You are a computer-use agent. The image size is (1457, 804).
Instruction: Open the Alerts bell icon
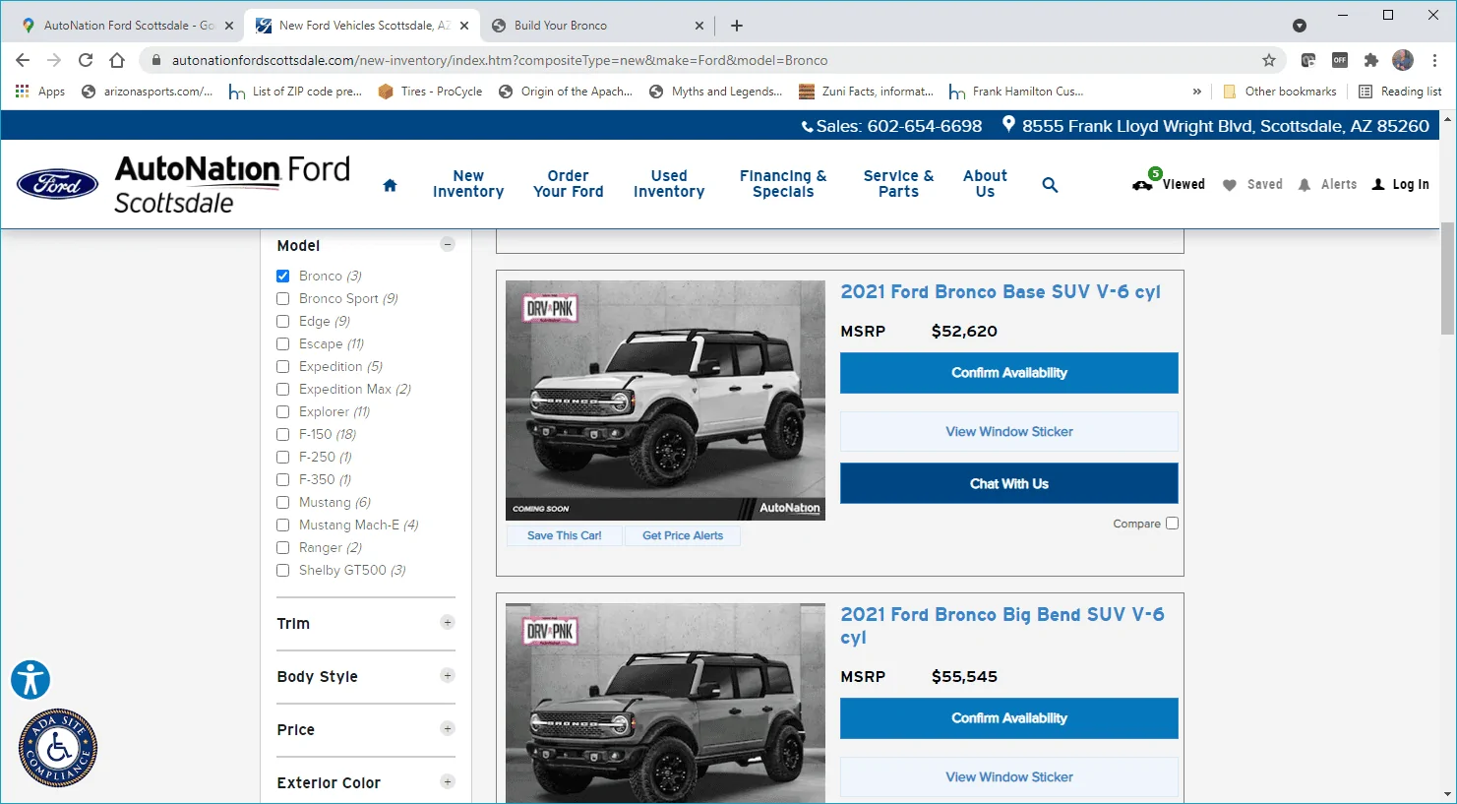point(1305,185)
